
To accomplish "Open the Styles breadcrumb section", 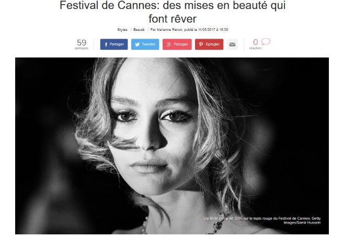I will click(122, 29).
